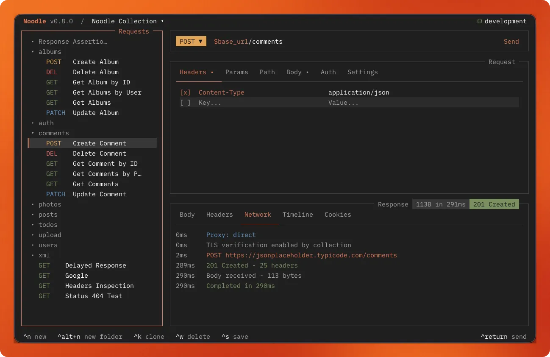Click the ^w delete shortcut
This screenshot has width=550, height=357.
tap(193, 337)
